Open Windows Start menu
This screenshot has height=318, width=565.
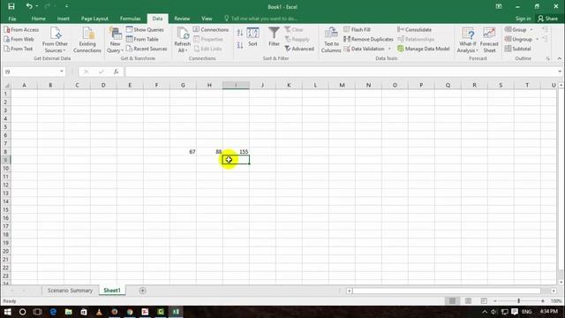pos(7,312)
